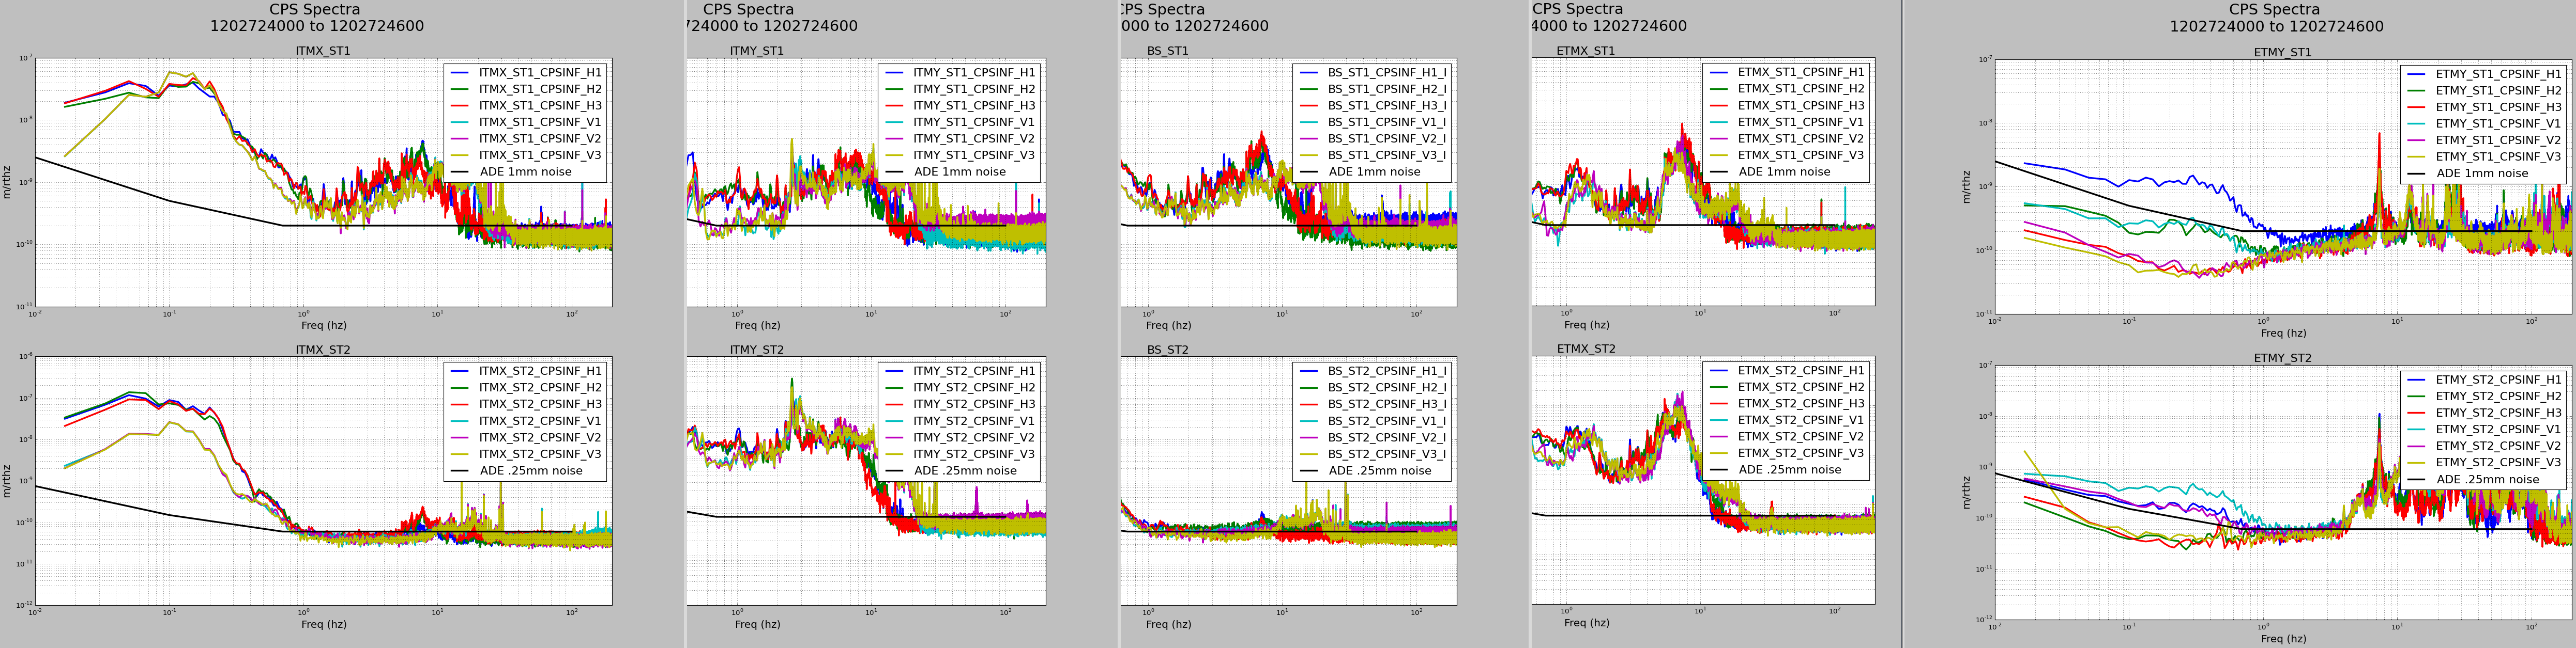Click CPS Spectra heading above ITMX plots

click(x=315, y=10)
